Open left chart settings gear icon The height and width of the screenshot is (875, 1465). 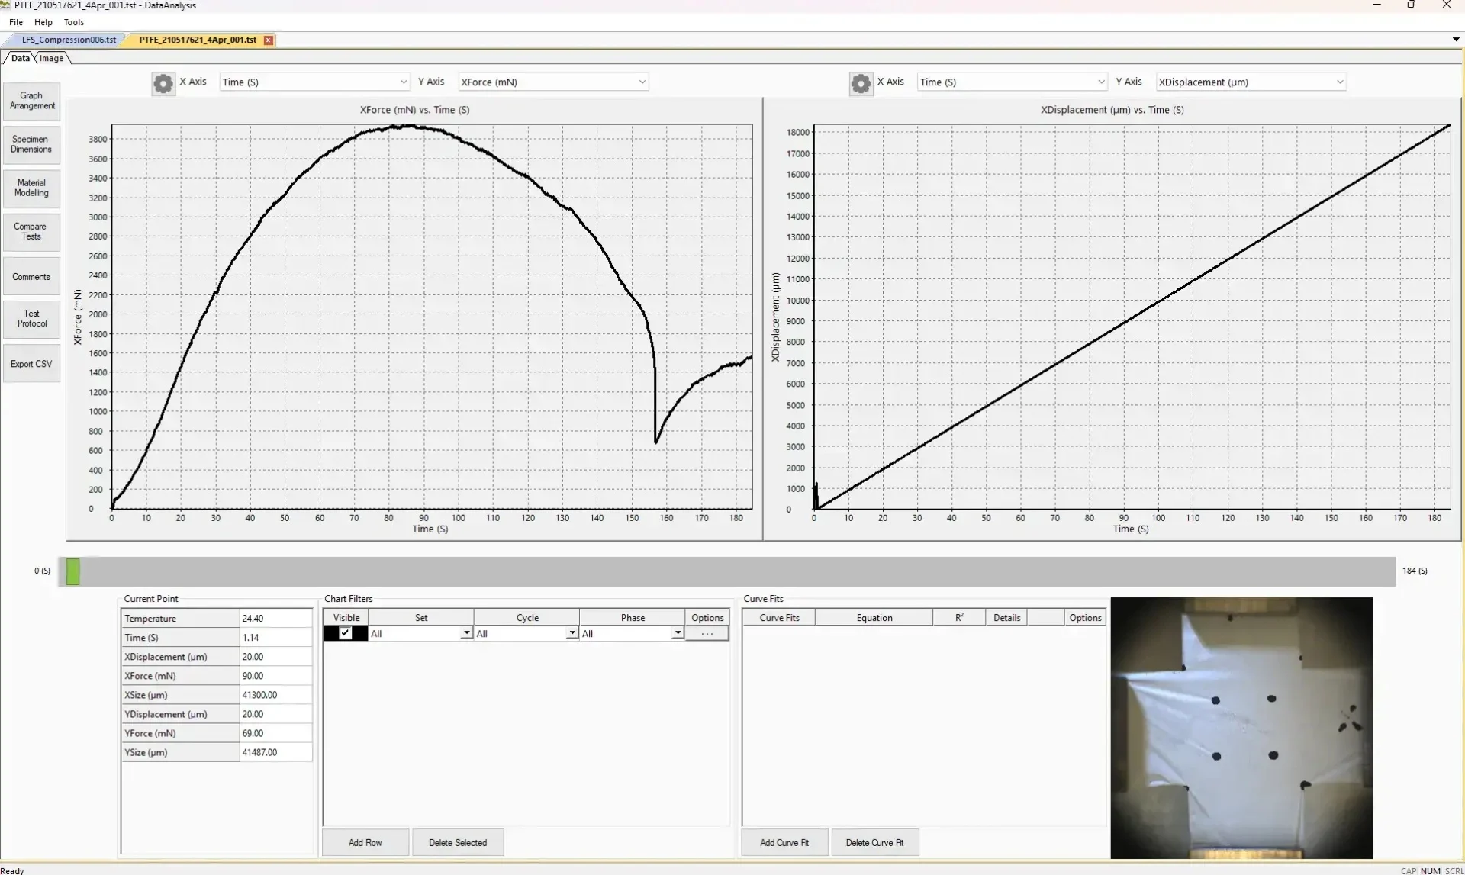point(163,82)
